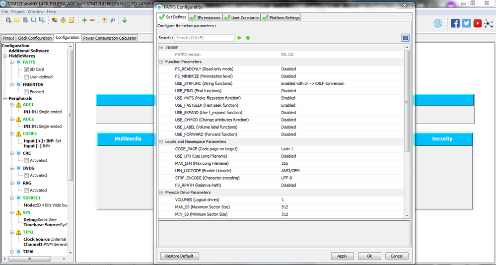The width and height of the screenshot is (496, 265).
Task: Click the Generate Report colorful icon
Action: pyautogui.click(x=55, y=20)
